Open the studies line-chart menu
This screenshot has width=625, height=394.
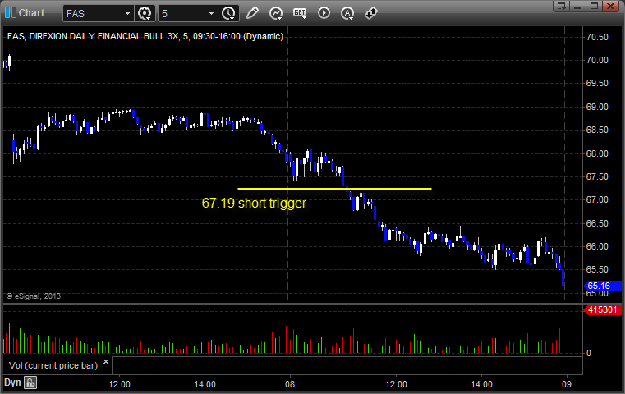coord(276,13)
